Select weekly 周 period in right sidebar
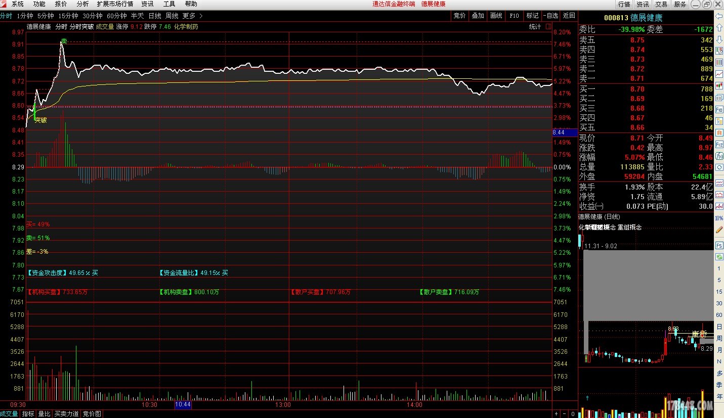 pos(719,338)
